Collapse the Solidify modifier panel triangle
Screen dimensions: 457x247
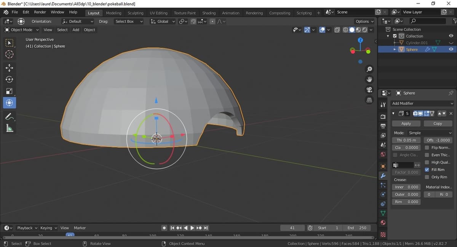393,114
